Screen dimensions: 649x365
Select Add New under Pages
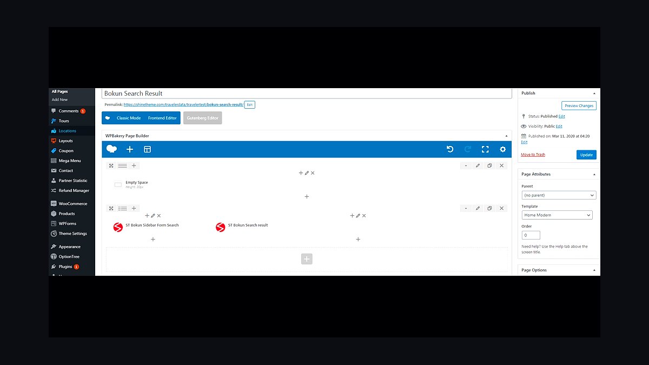click(60, 99)
